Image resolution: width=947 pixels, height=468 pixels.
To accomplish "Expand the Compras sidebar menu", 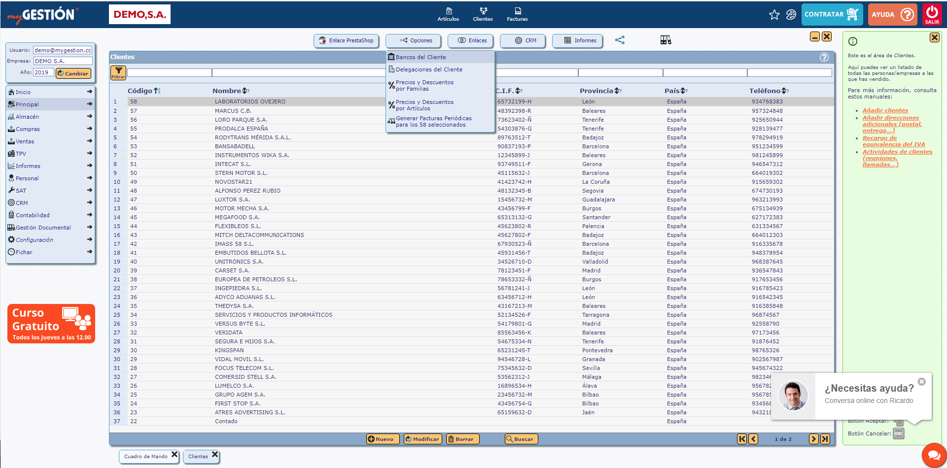I will tap(50, 129).
